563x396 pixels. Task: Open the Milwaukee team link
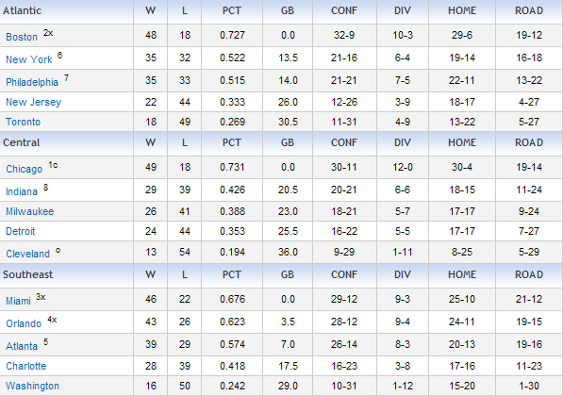point(30,211)
